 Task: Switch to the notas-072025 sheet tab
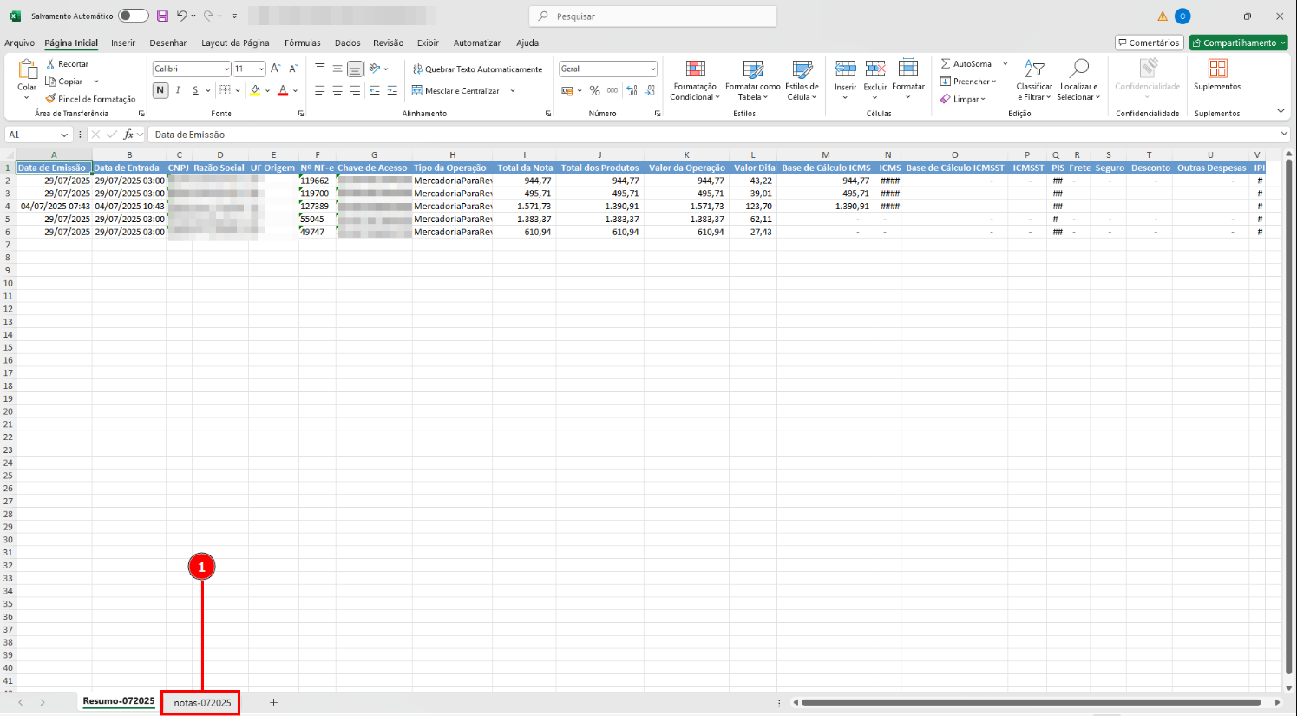click(x=202, y=702)
